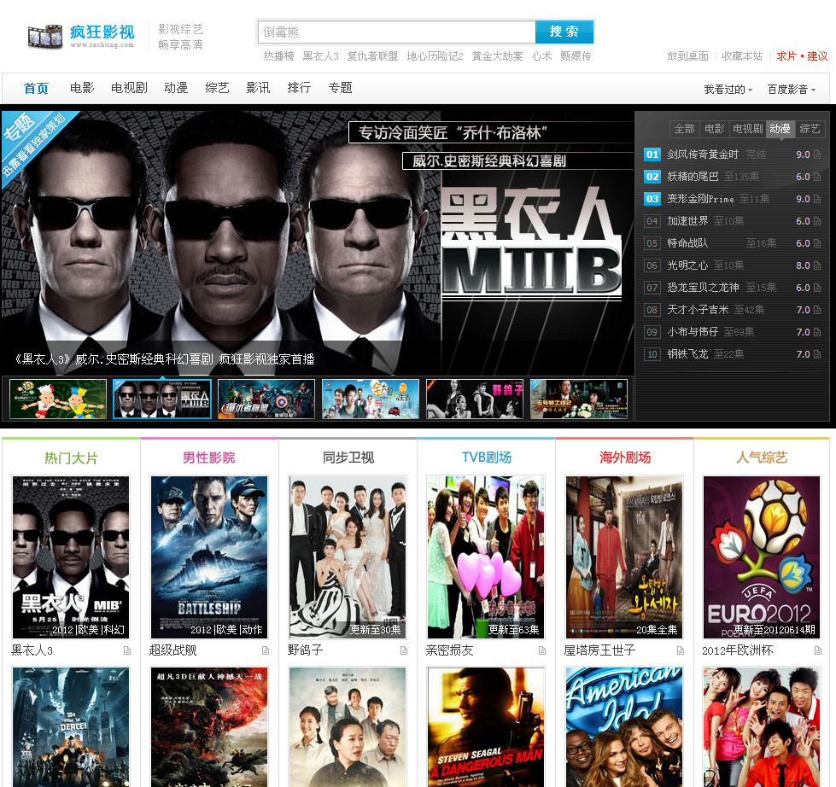Switch ranking list to 电影 tab
The image size is (836, 787).
point(714,129)
